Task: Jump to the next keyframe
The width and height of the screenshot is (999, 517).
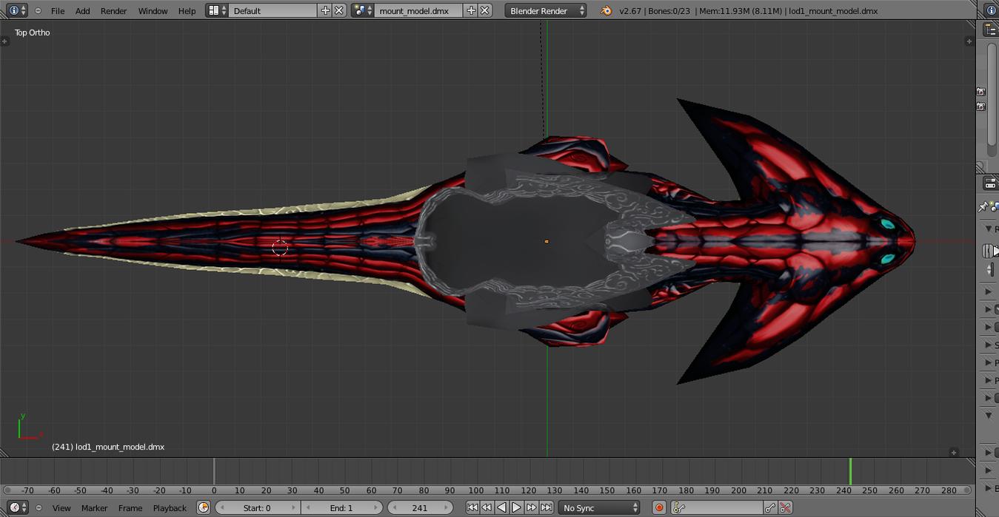Action: point(531,507)
